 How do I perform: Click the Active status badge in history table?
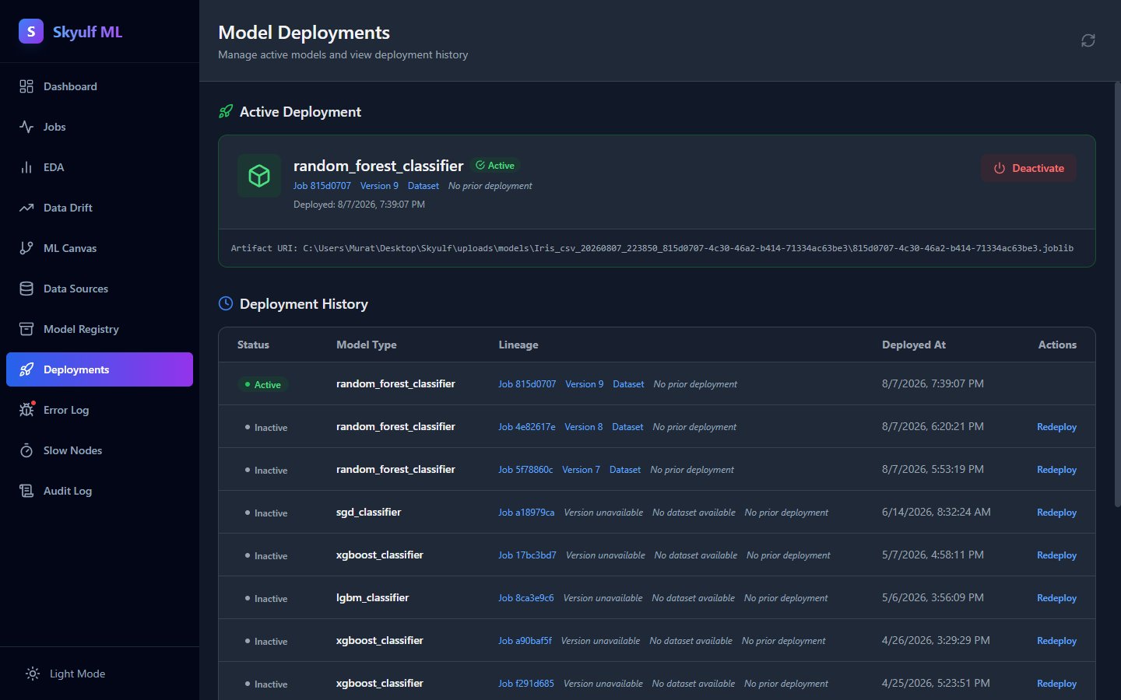tap(262, 384)
